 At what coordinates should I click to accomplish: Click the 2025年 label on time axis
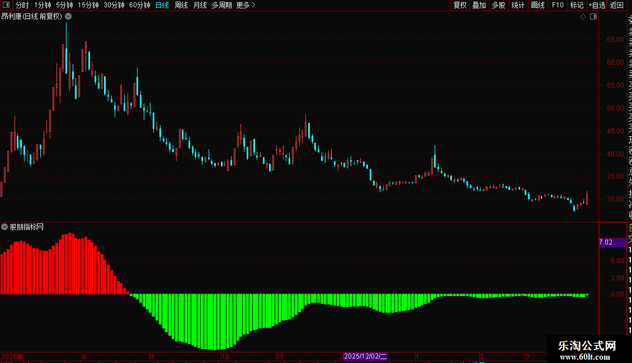[x=12, y=356]
